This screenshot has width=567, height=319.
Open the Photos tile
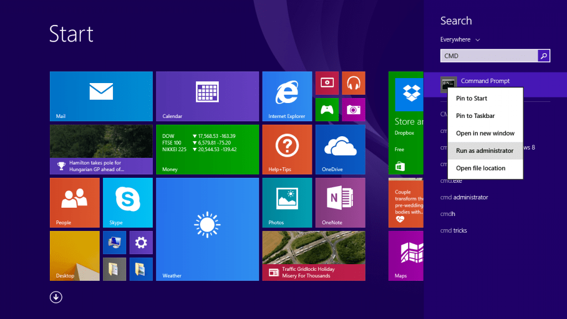[x=287, y=203]
